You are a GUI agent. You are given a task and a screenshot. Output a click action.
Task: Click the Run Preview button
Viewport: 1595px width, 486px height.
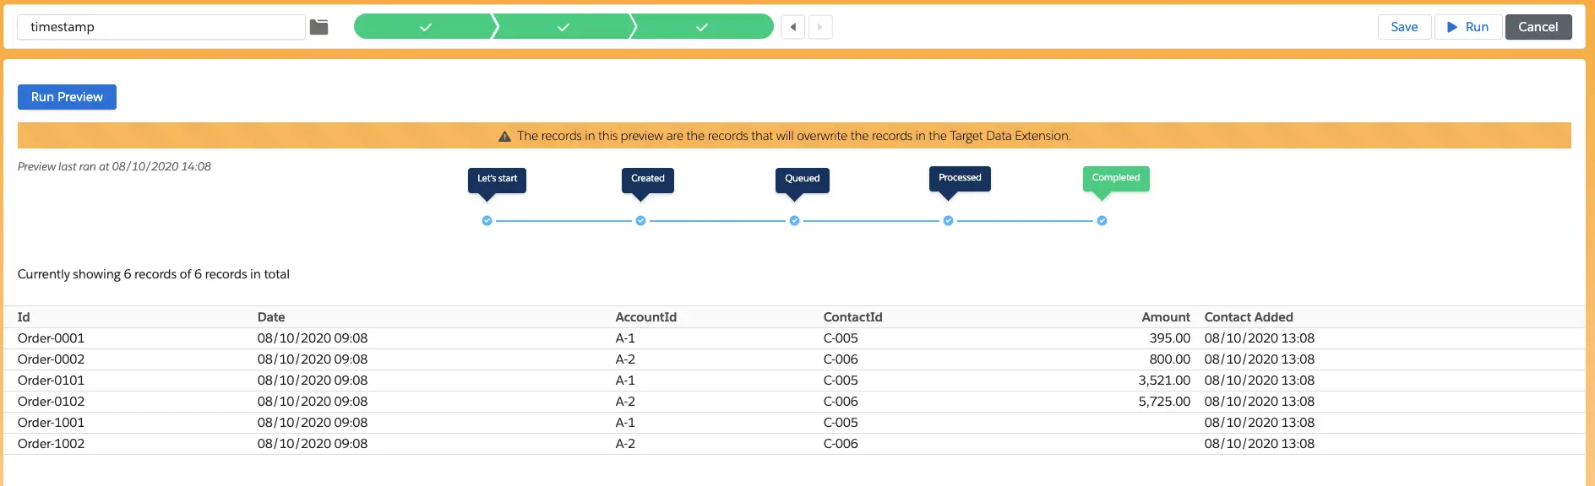tap(67, 97)
